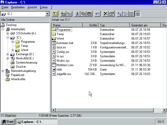Viewport: 167px width, 125px height.
Task: Switch to Large Icons view
Action: coord(120,14)
